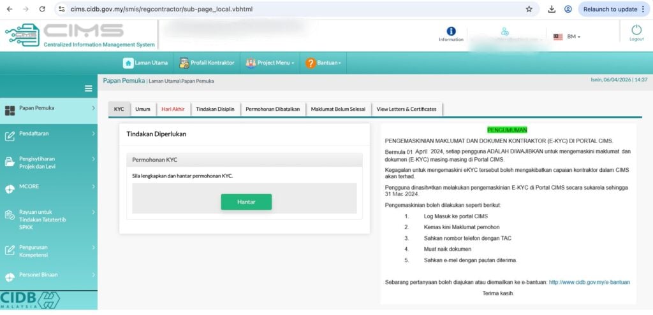Go back using browser back arrow
This screenshot has width=653, height=315.
[x=10, y=9]
